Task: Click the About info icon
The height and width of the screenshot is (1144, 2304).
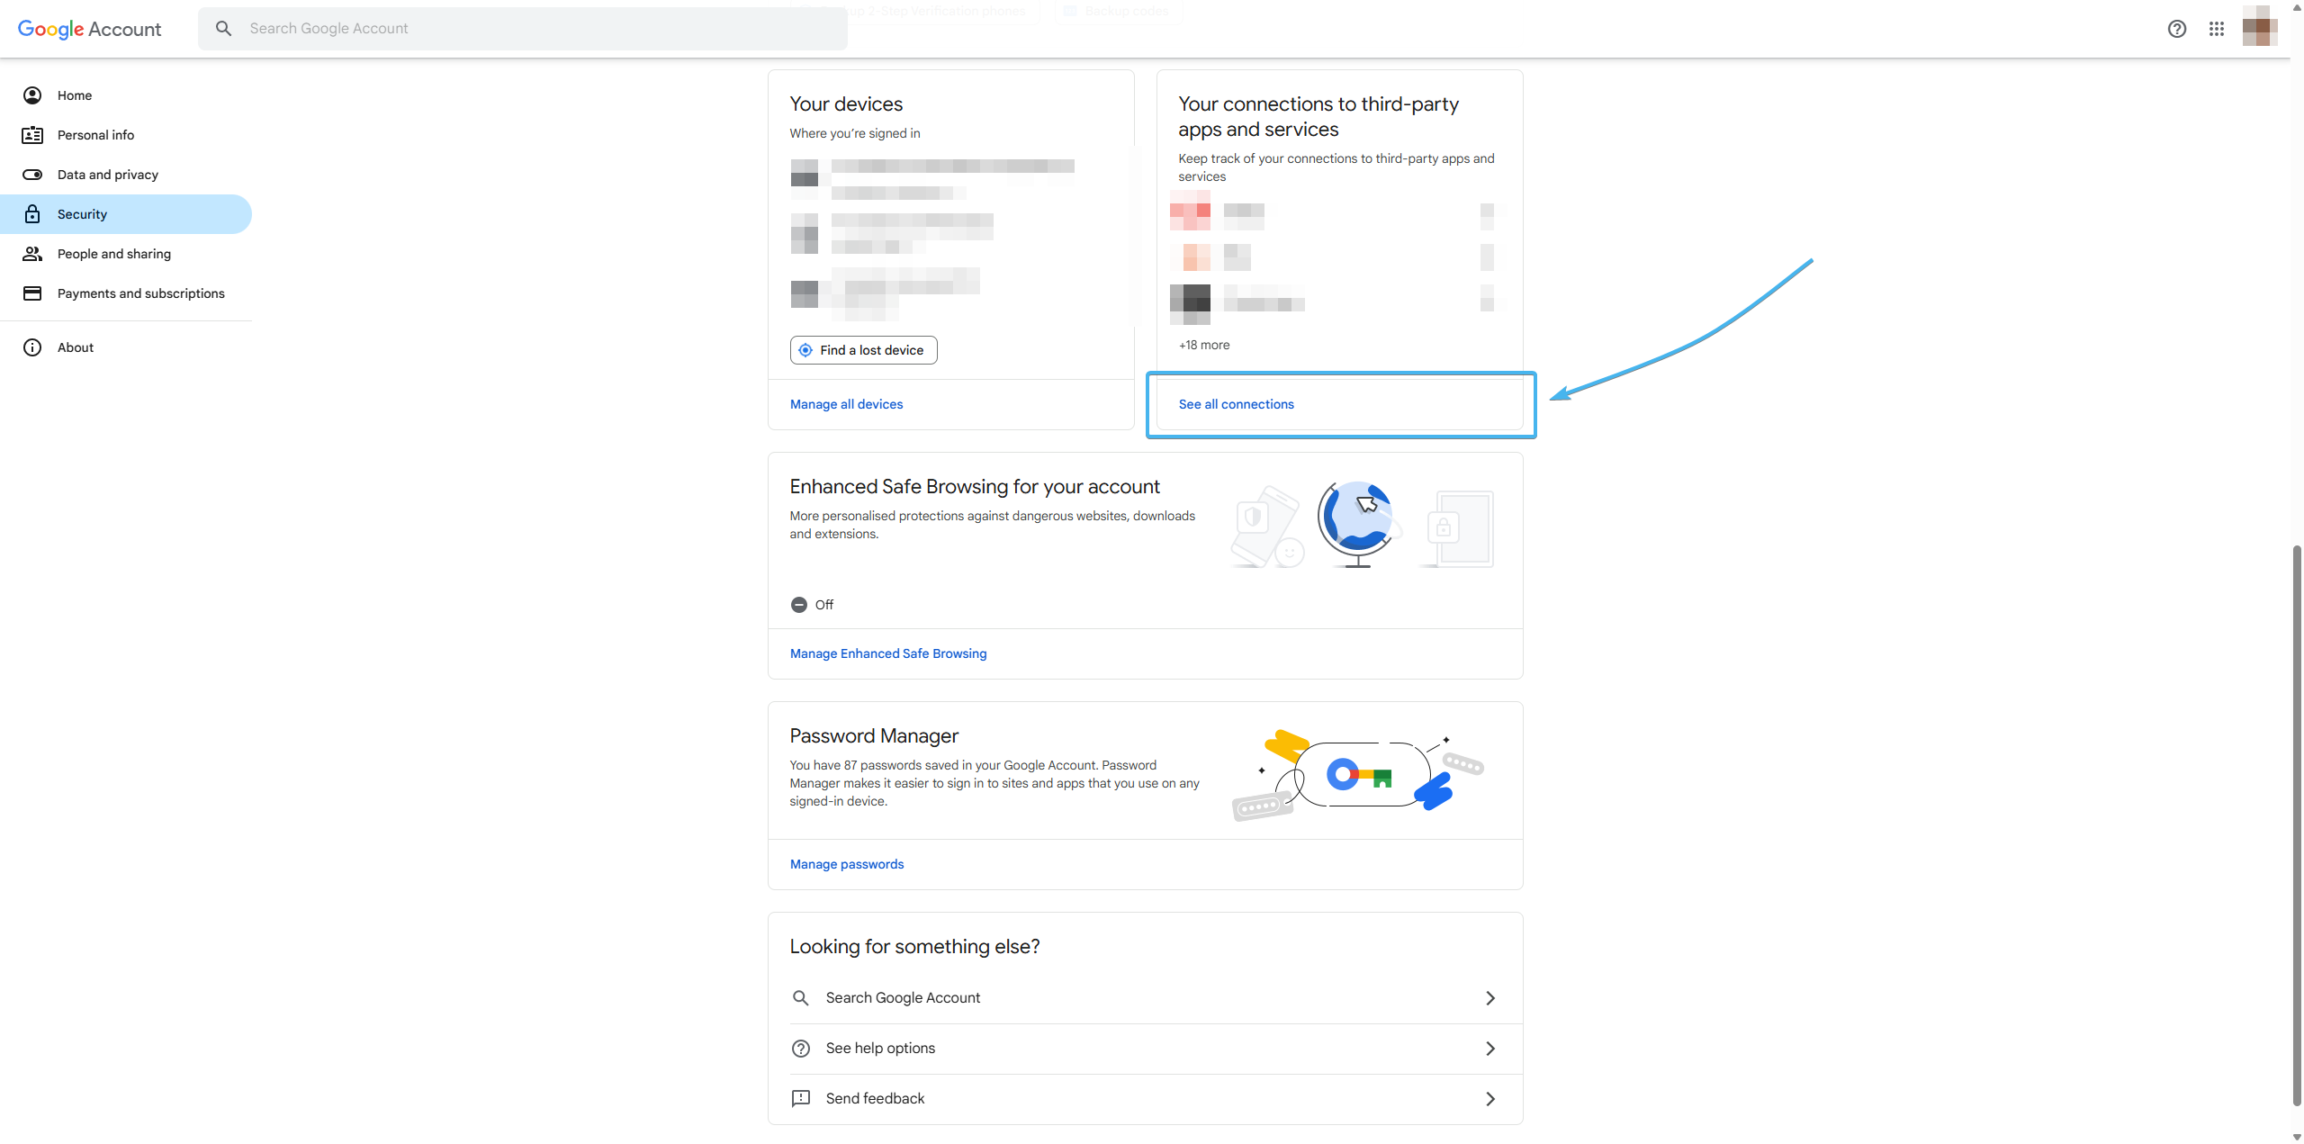Action: tap(32, 347)
